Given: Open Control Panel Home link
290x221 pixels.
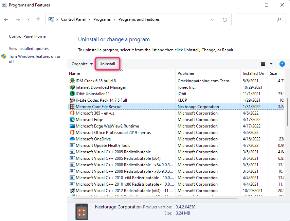Looking at the screenshot, I should point(27,36).
